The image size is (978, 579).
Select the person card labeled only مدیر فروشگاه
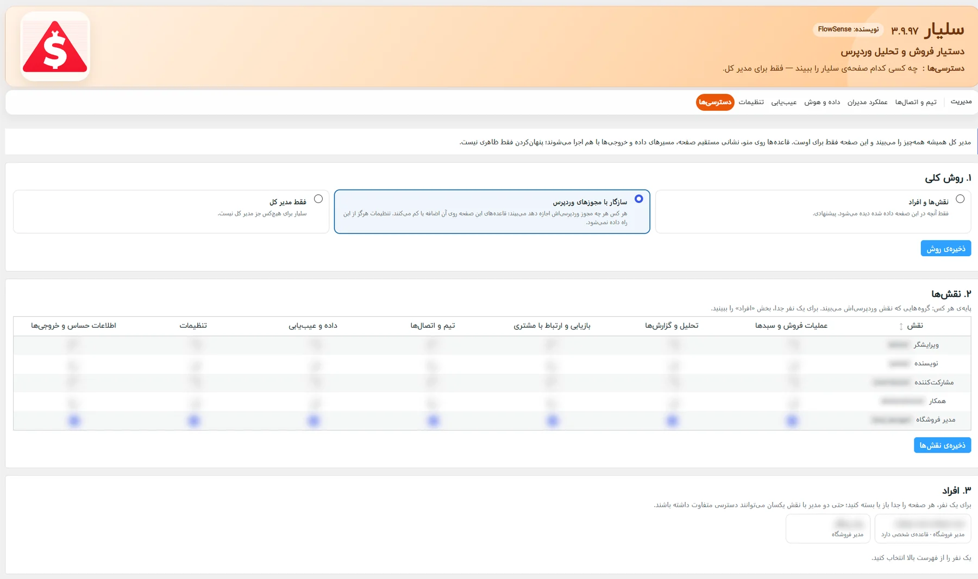coord(828,529)
